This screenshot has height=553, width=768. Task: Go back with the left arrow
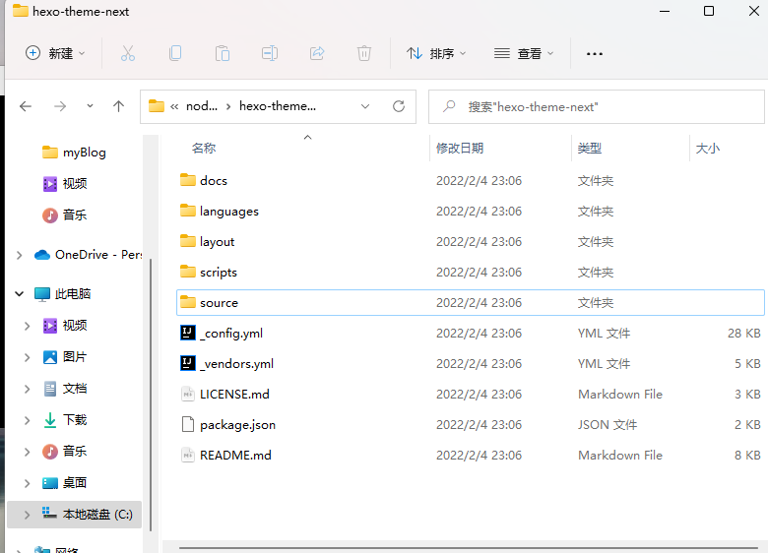[26, 106]
